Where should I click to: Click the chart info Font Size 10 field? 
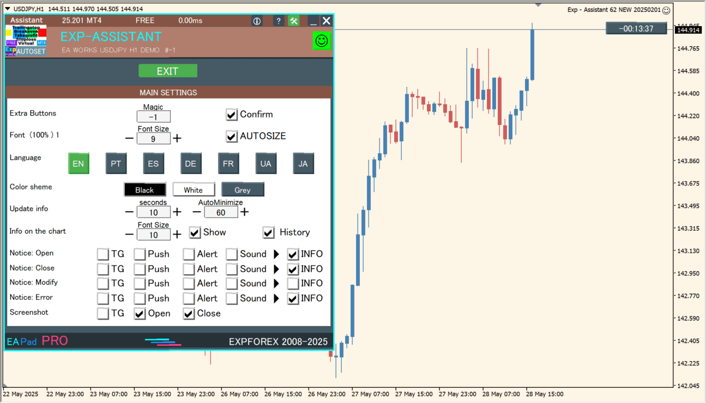[154, 234]
